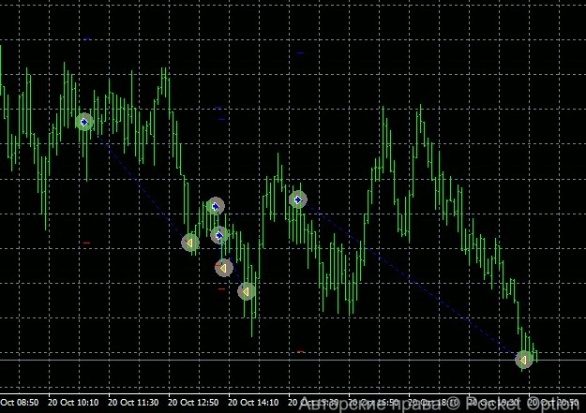Image resolution: width=586 pixels, height=413 pixels.
Task: Select the upper of the two stacked blue arrows
Action: 216,206
